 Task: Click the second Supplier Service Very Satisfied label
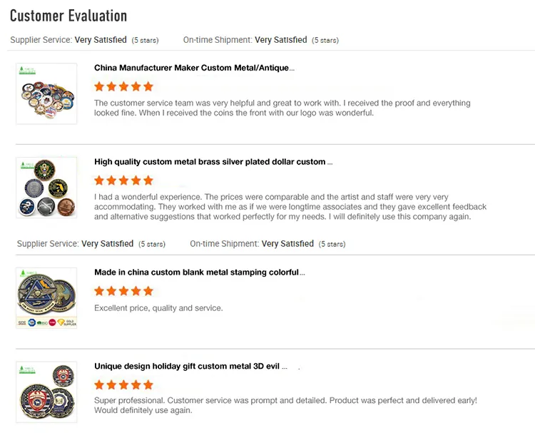[107, 244]
